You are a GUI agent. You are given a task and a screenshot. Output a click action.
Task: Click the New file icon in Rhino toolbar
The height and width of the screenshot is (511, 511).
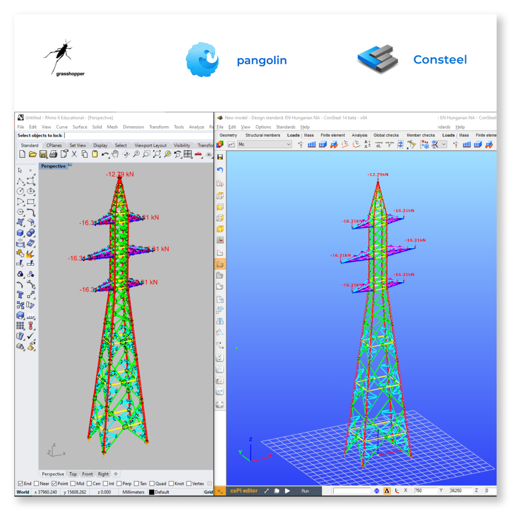coord(22,154)
